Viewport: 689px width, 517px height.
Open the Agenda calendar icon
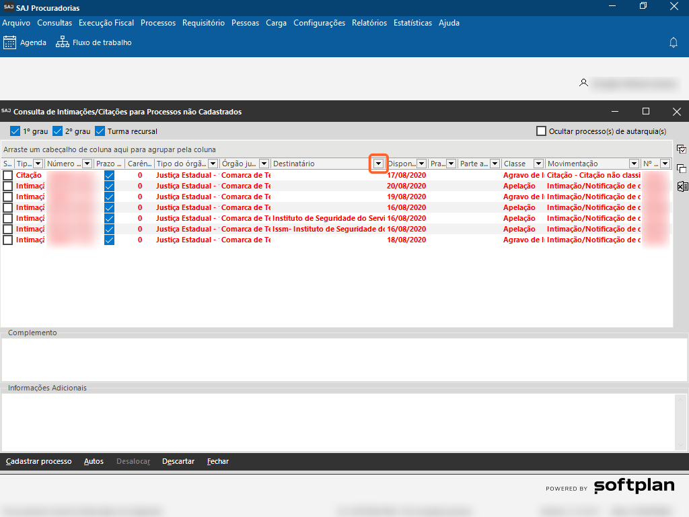click(10, 42)
